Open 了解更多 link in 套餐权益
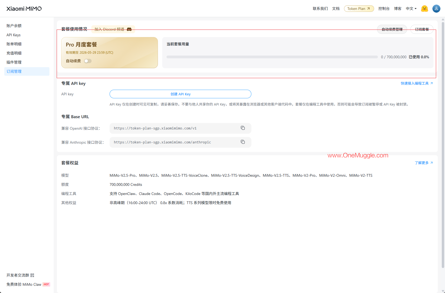445x293 pixels. pos(424,163)
